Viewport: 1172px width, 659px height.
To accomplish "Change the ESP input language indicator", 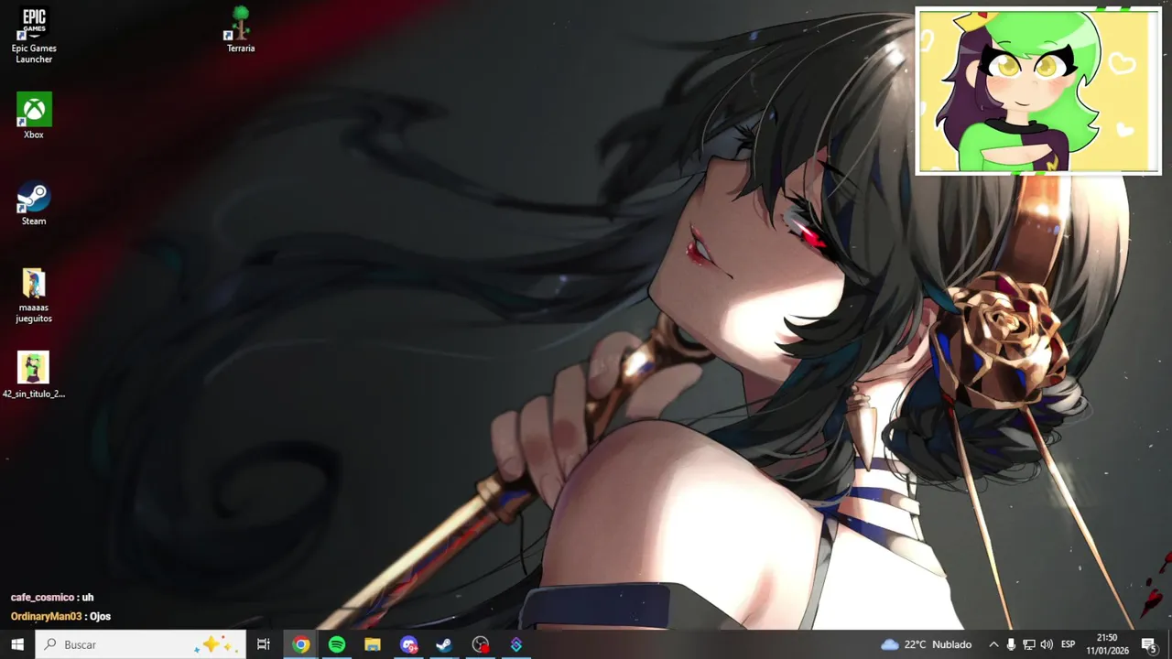I will [x=1068, y=644].
